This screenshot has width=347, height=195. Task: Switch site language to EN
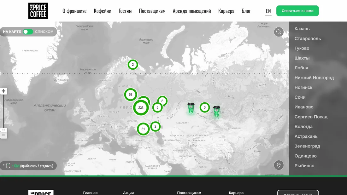coord(268,11)
